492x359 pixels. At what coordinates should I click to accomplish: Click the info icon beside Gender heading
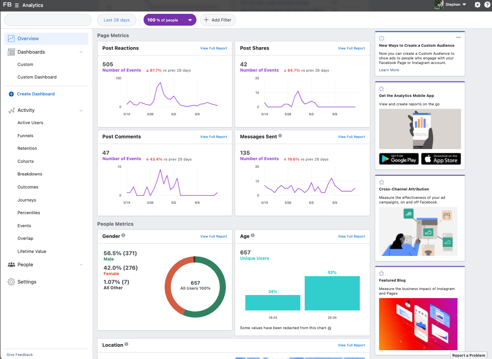124,236
